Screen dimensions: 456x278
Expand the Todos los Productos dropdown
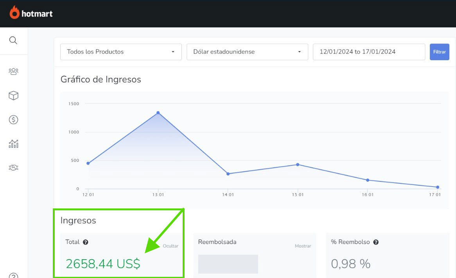click(x=121, y=52)
